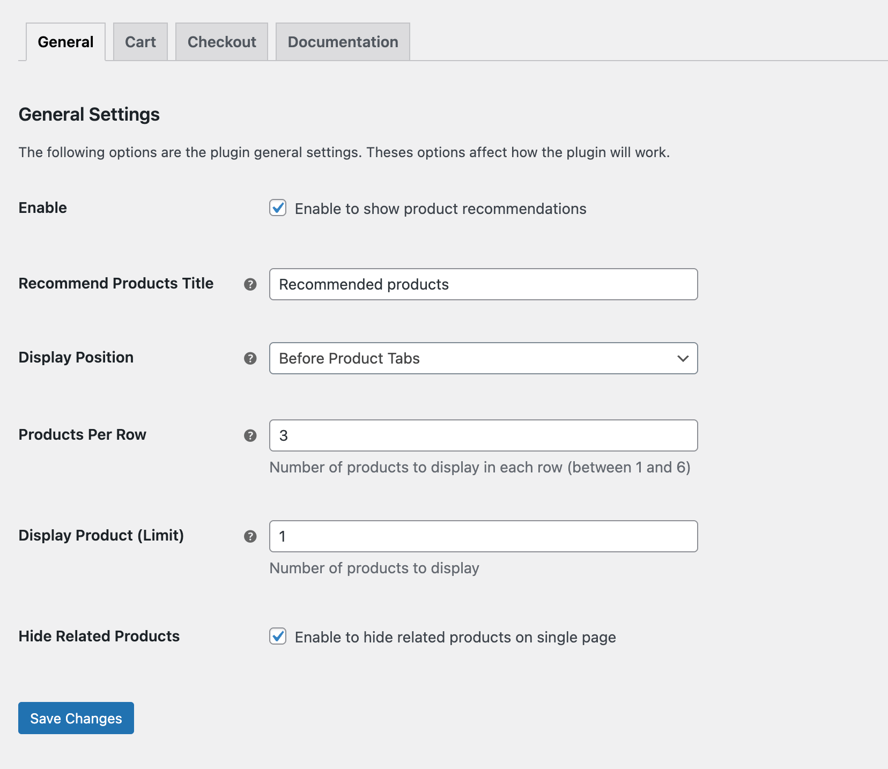Click the help icon next to Display Position
The image size is (888, 769).
pyautogui.click(x=250, y=359)
